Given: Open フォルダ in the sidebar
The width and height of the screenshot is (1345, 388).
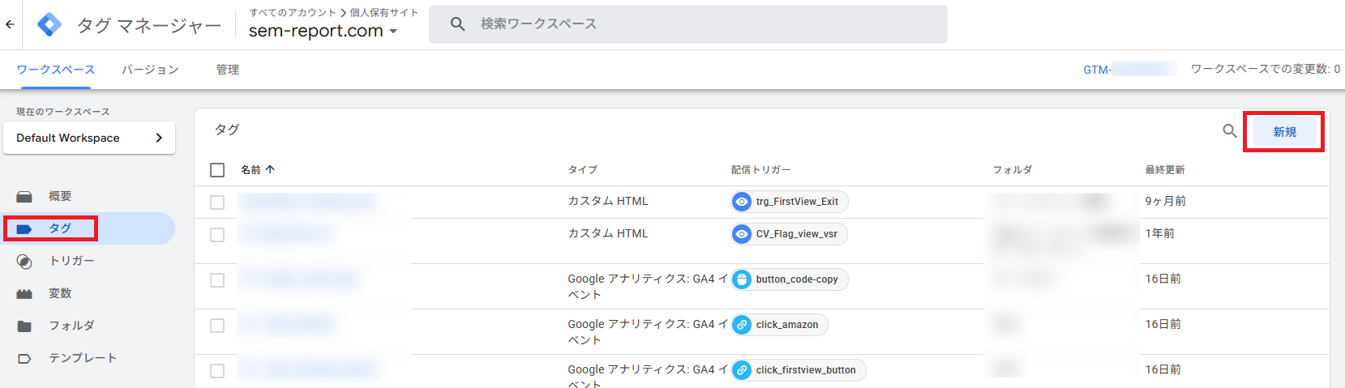Looking at the screenshot, I should tap(71, 326).
